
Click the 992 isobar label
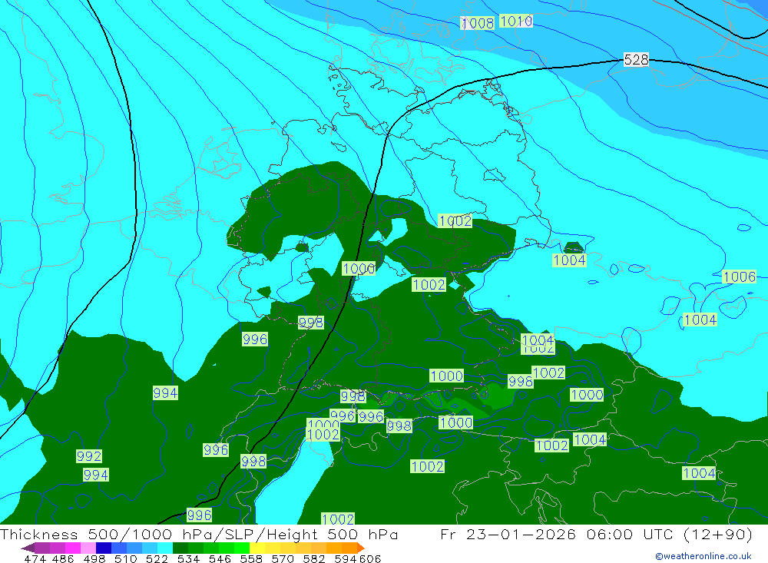[89, 456]
